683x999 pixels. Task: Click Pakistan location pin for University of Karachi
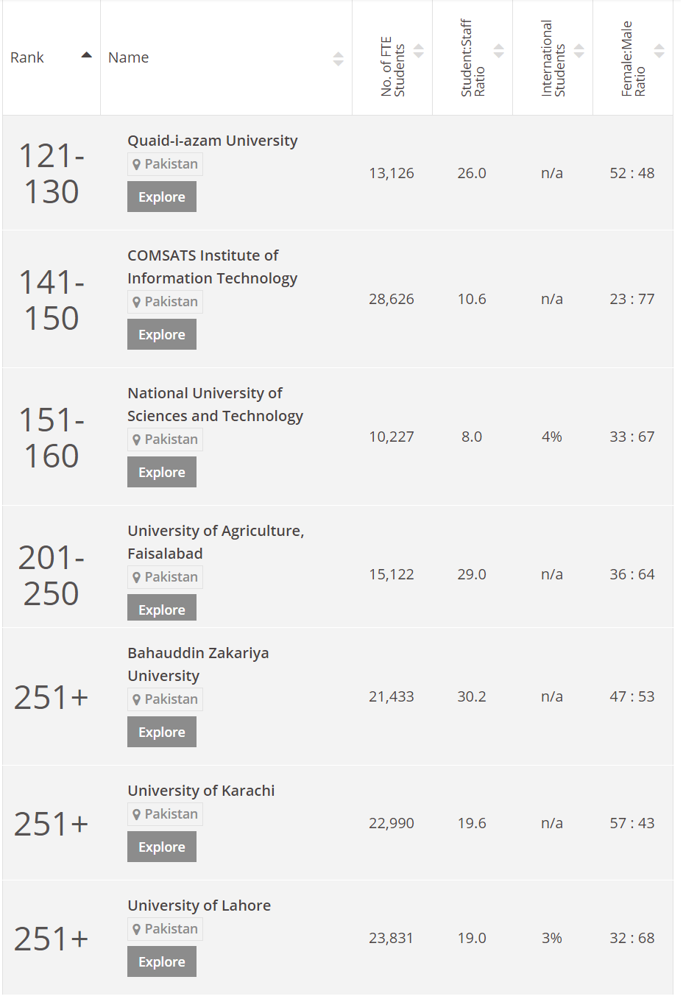(x=137, y=814)
